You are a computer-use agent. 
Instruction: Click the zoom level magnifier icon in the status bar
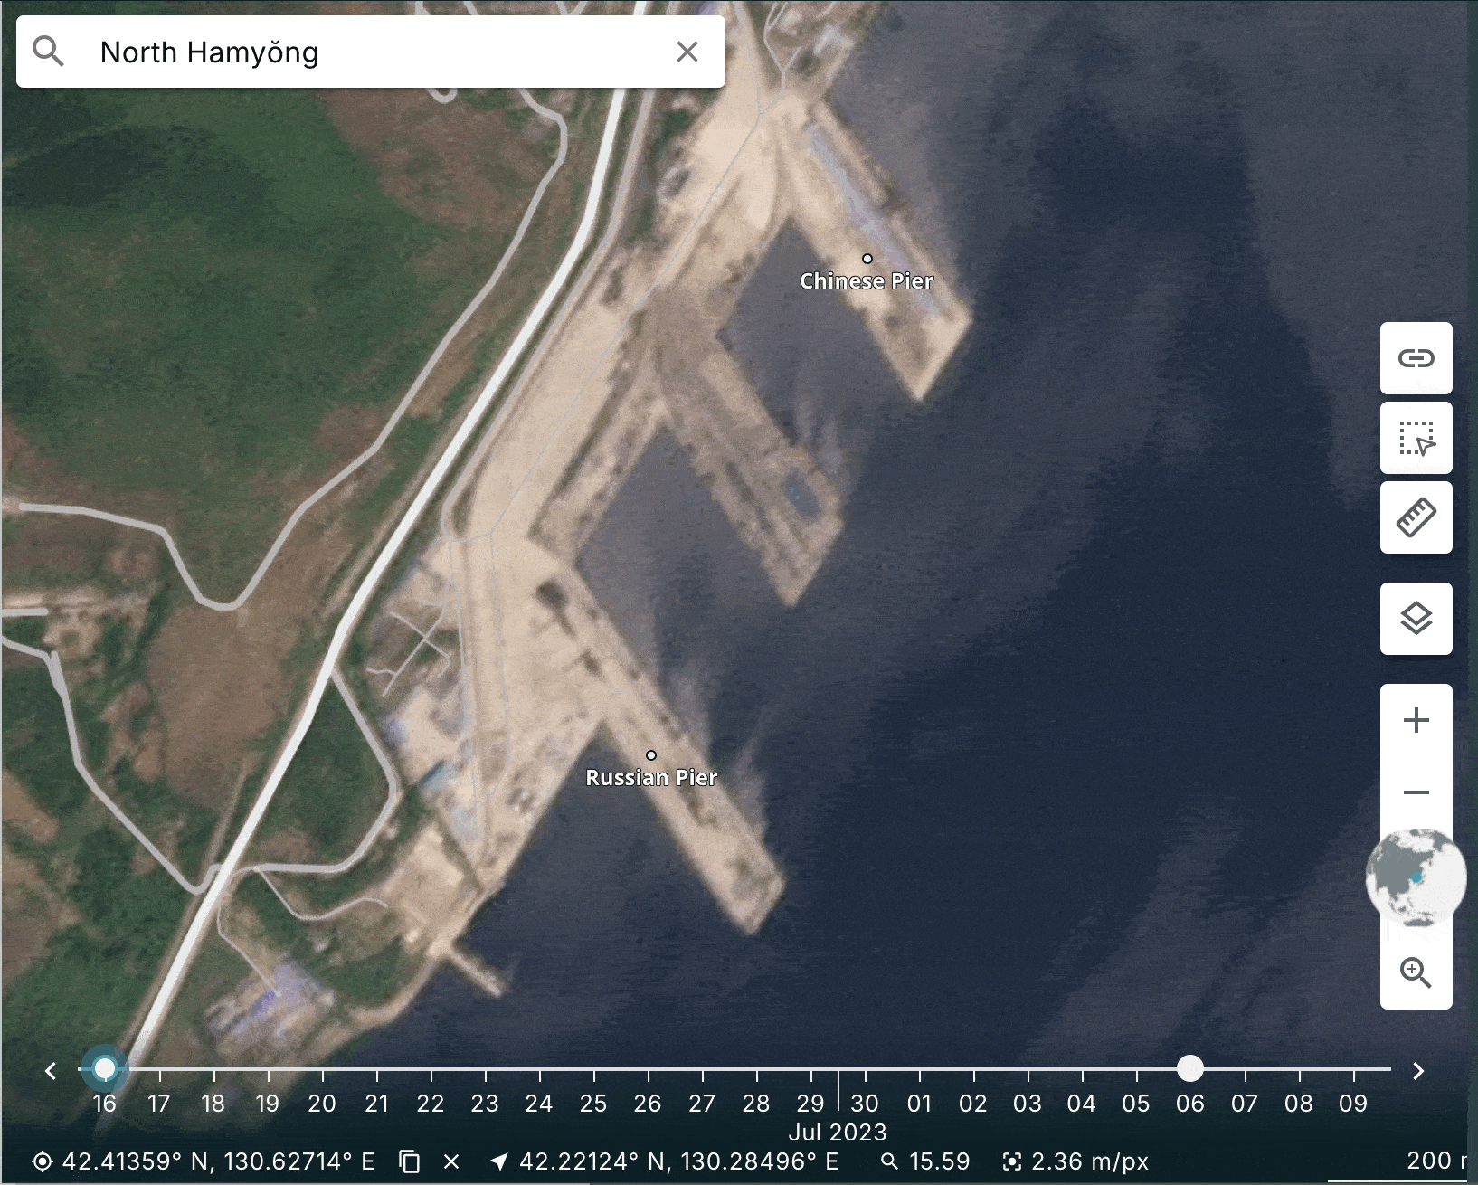click(890, 1161)
